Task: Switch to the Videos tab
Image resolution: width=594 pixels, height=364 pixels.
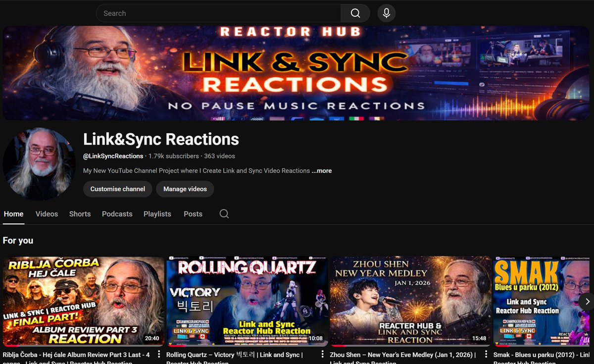Action: coord(47,214)
